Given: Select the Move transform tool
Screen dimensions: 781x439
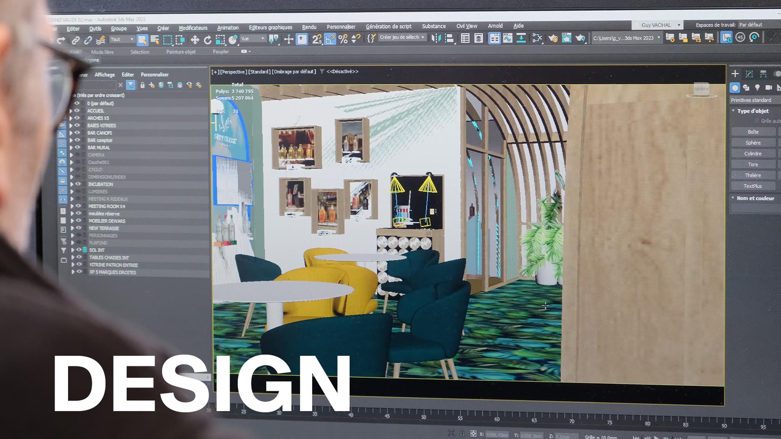Looking at the screenshot, I should (195, 40).
